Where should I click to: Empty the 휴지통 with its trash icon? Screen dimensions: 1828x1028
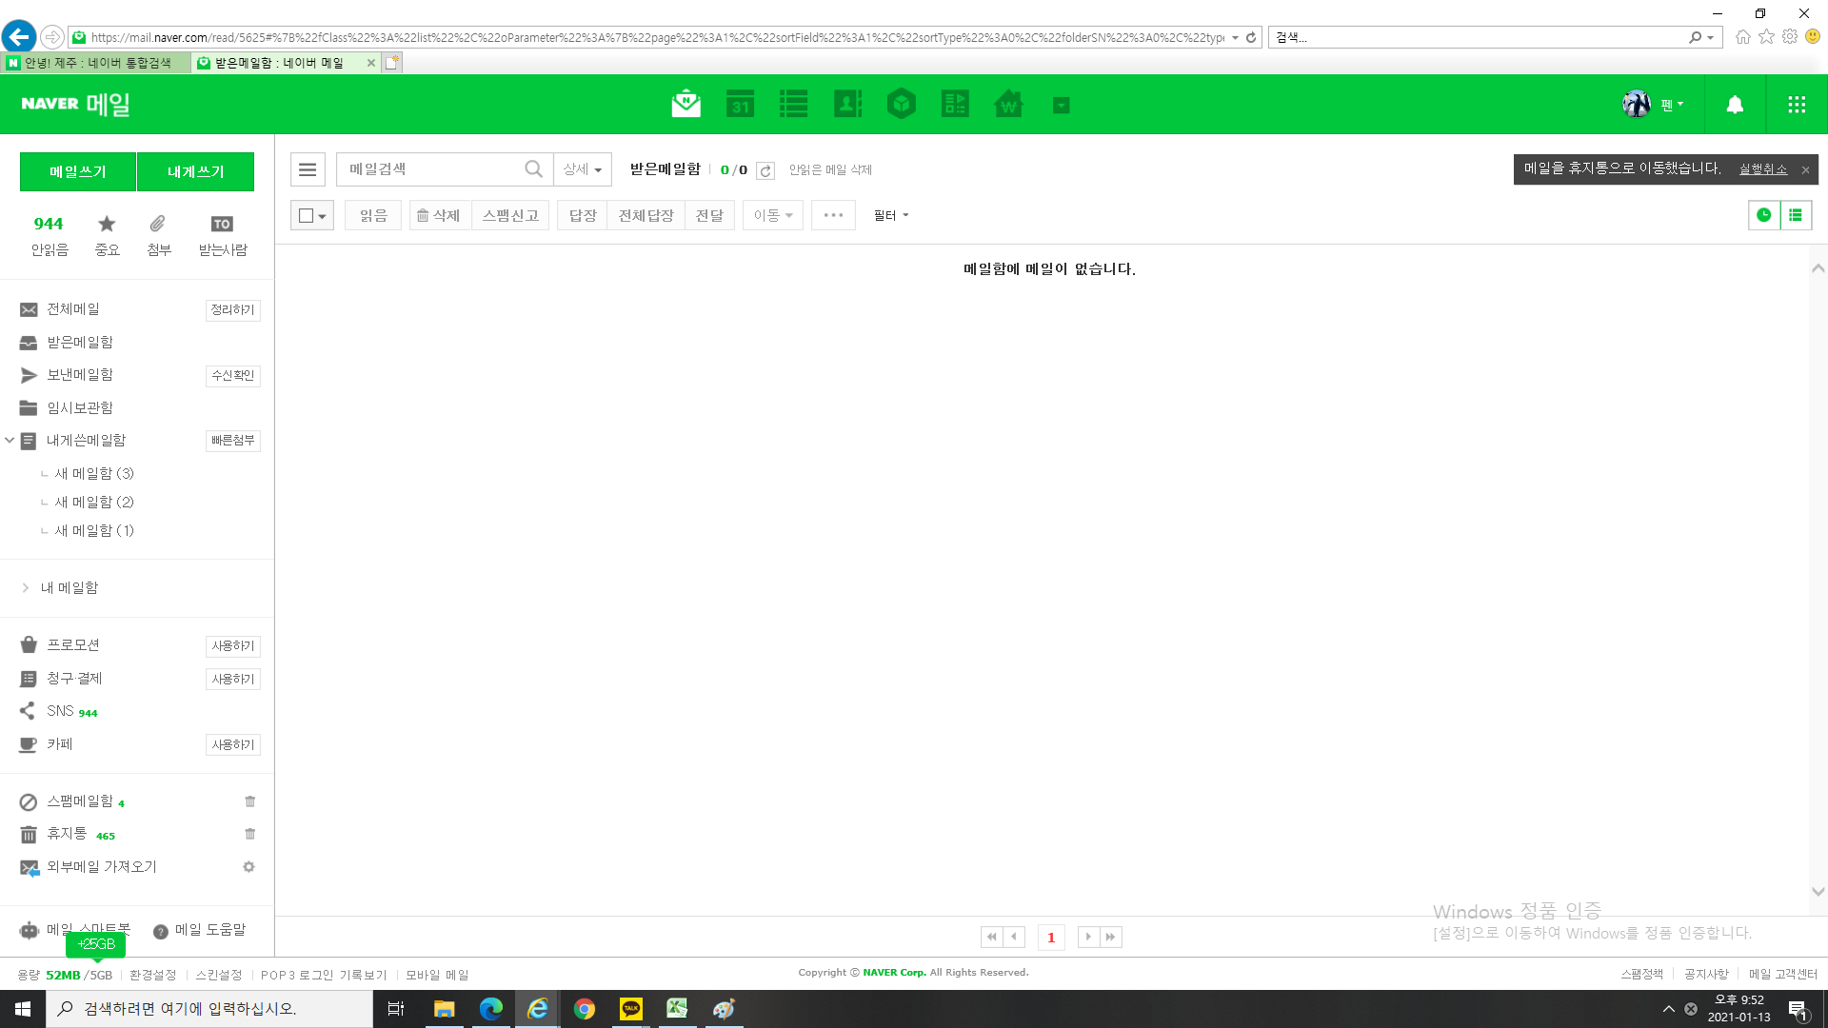249,834
